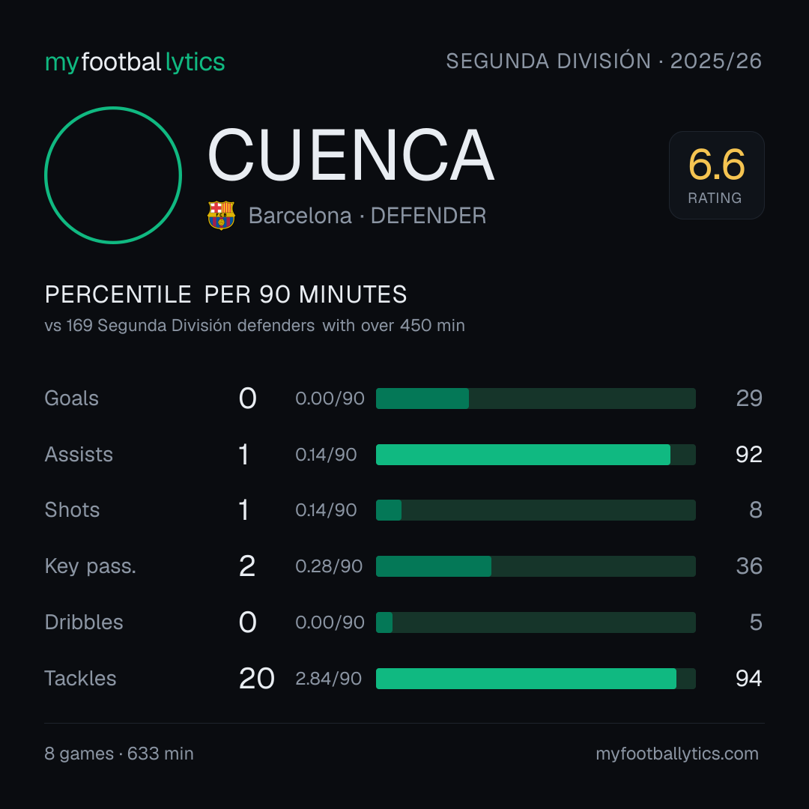Click the myfootballytics logo
809x809 pixels.
pos(135,62)
